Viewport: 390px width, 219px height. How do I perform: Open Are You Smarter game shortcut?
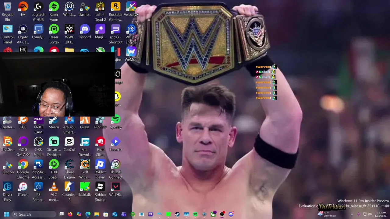69,125
